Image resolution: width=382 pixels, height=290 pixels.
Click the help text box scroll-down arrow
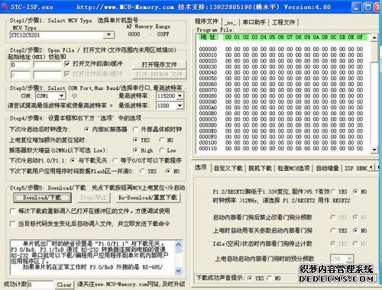coord(178,271)
